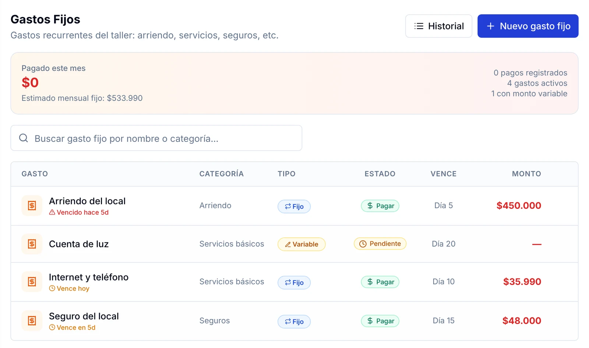Select the Internet y teléfono name
Viewport: 589px width, 348px height.
[x=89, y=277]
